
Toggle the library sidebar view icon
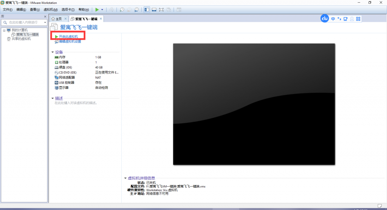pos(147,9)
